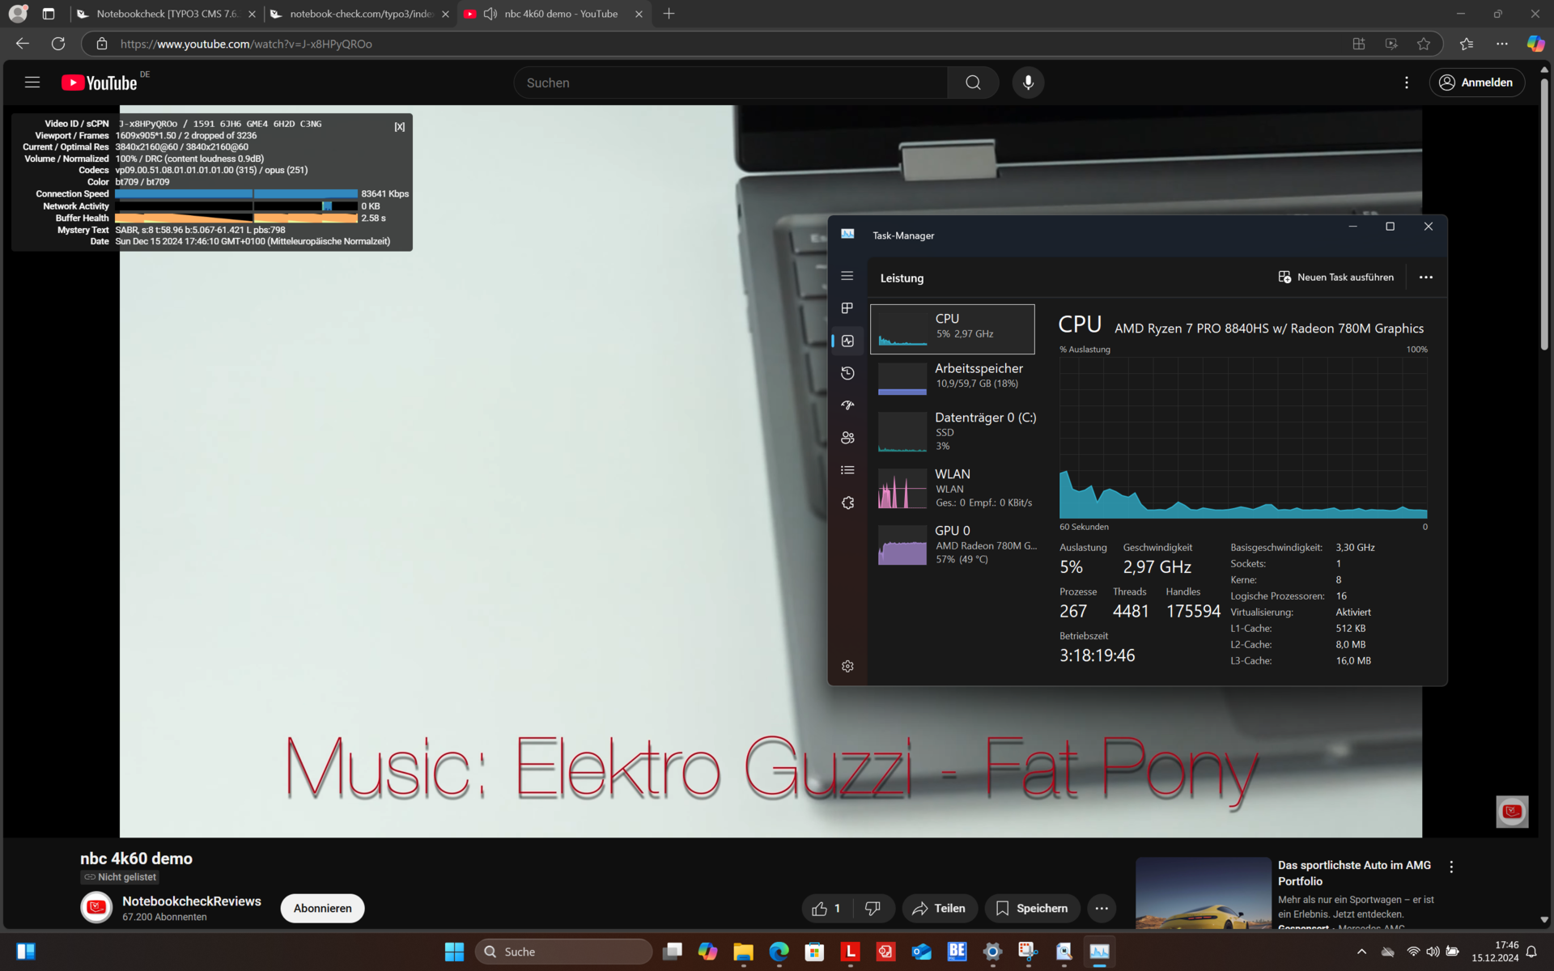Screen dimensions: 1554x971
Task: Open Task Manager services page icon
Action: click(x=847, y=502)
